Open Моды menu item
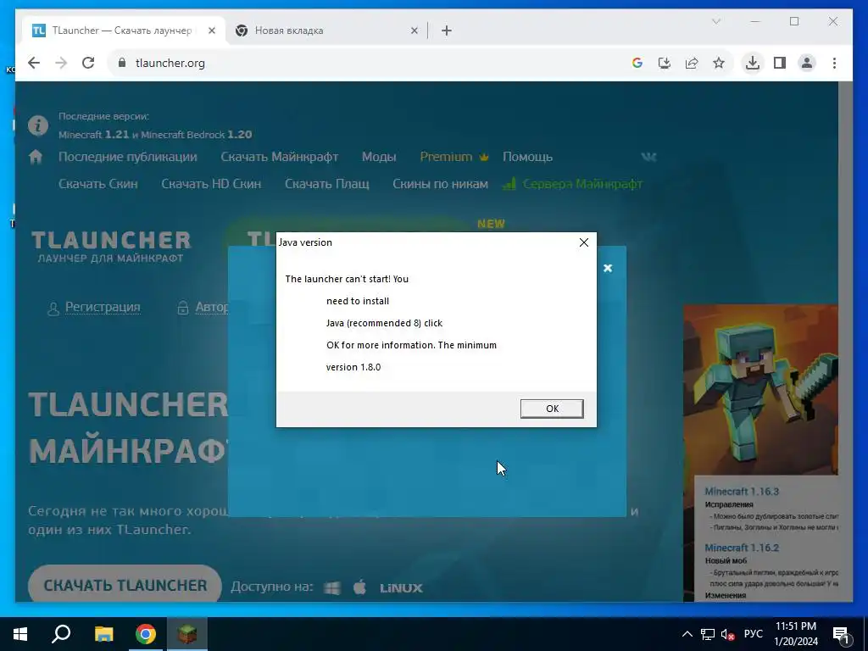 coord(379,157)
